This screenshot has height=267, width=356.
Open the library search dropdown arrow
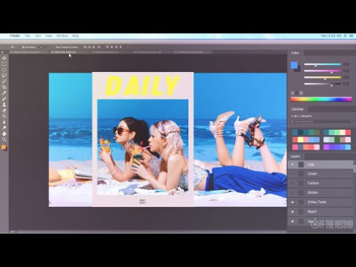(x=352, y=122)
